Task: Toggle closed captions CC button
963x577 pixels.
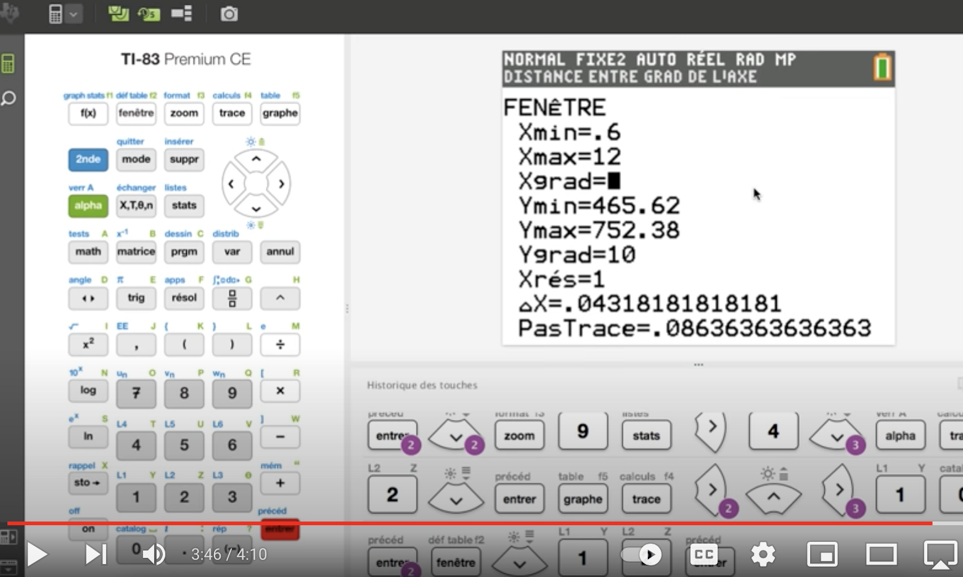Action: 703,554
